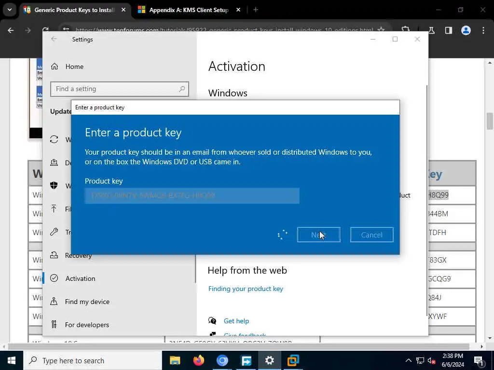This screenshot has width=494, height=370.
Task: Open Chrome three-dot menu
Action: point(483,30)
